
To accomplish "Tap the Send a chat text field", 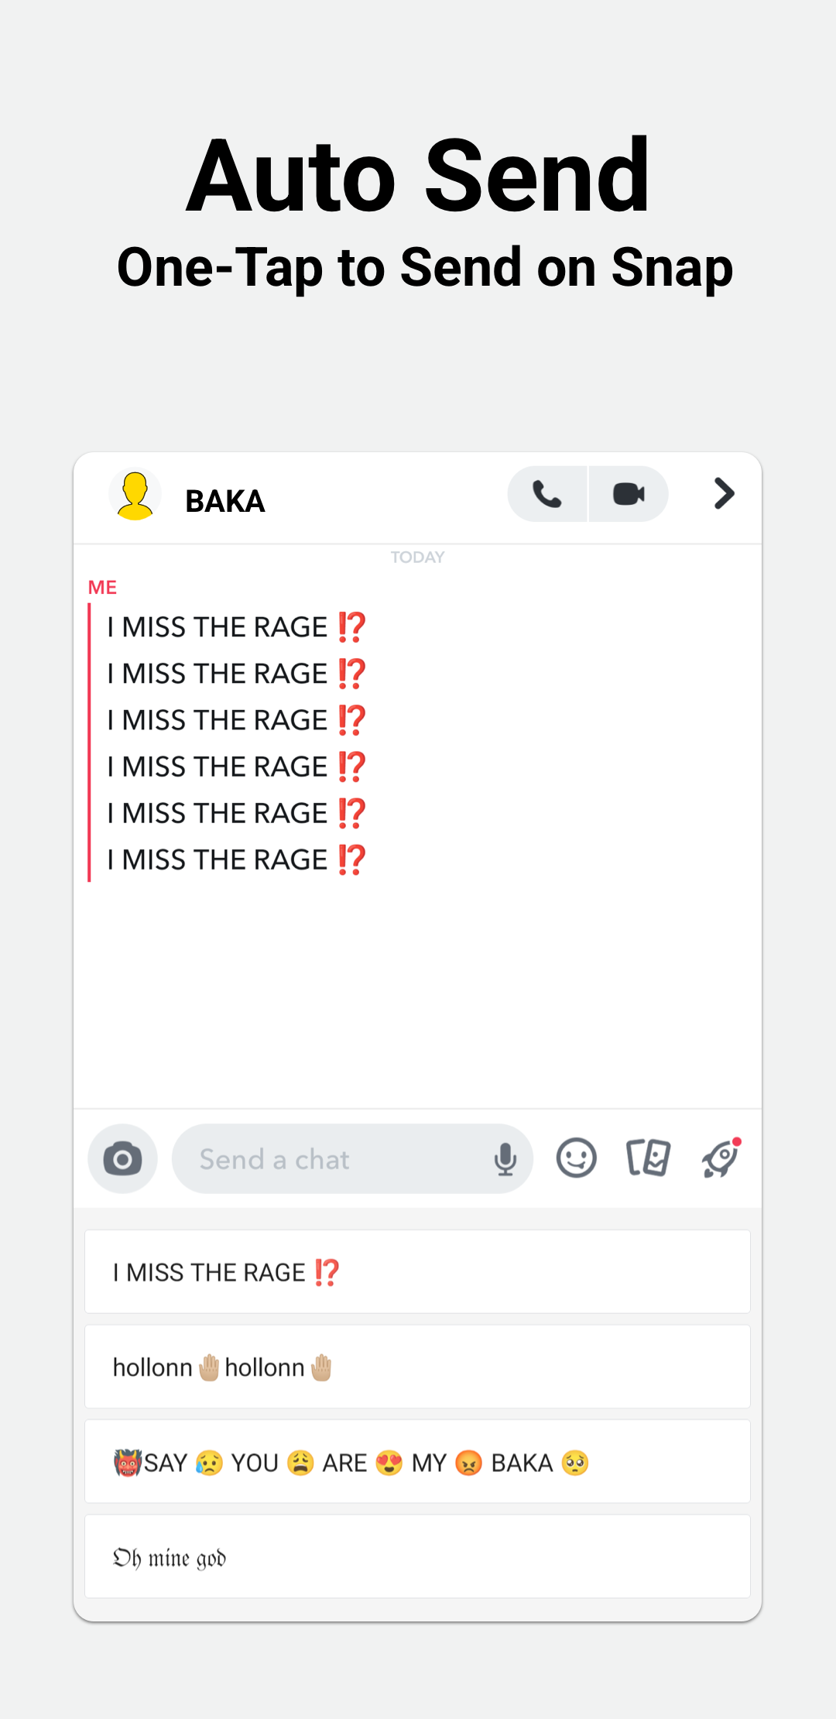I will [x=333, y=1159].
